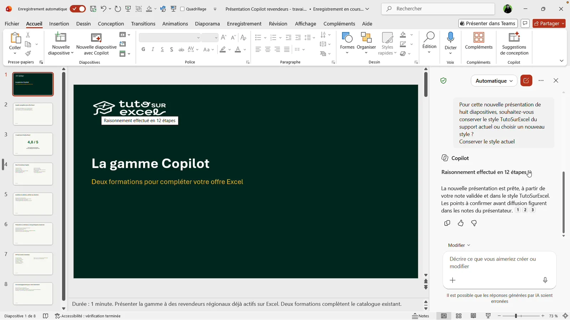Add attachment with plus icon in Copilot
Screen dimensions: 570x320
453,280
